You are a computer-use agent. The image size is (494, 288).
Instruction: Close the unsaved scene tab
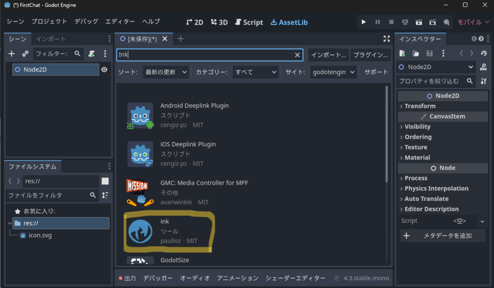tap(165, 39)
